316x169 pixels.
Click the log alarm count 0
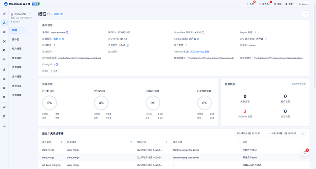pos(285,111)
